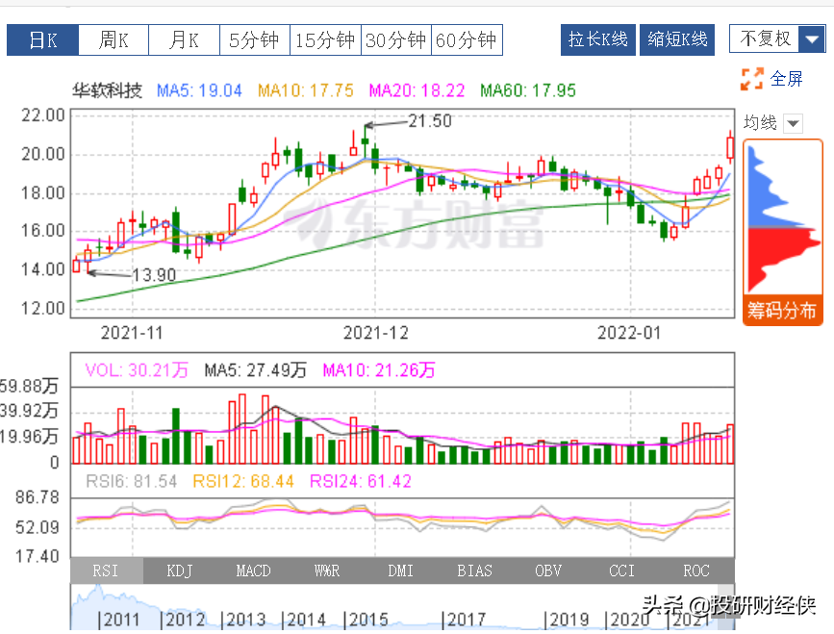Switch to the 周K weekly tab
The image size is (834, 634).
pyautogui.click(x=114, y=39)
